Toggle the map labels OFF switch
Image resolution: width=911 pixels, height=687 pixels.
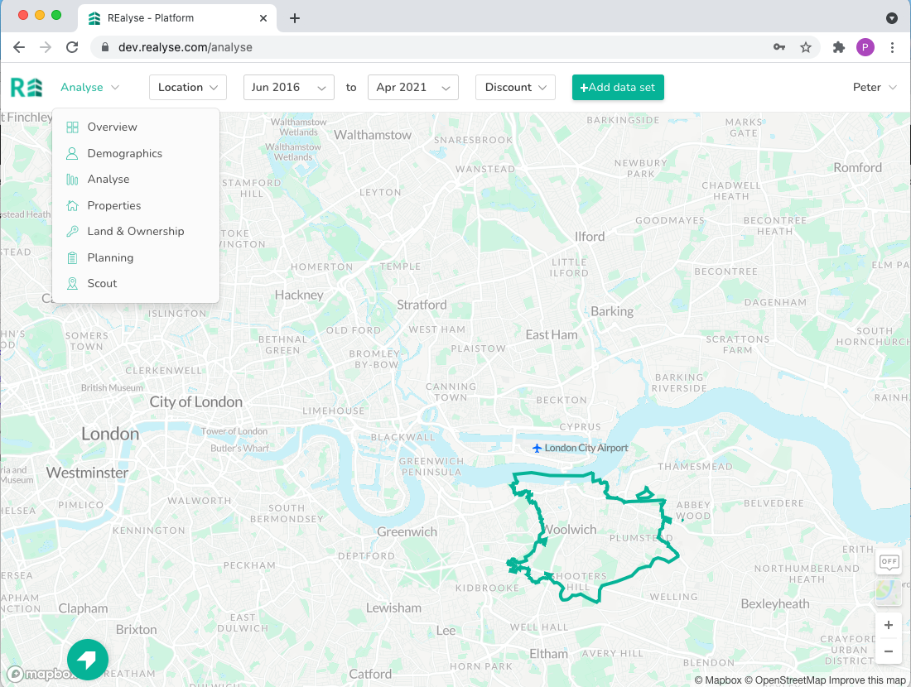pyautogui.click(x=889, y=561)
